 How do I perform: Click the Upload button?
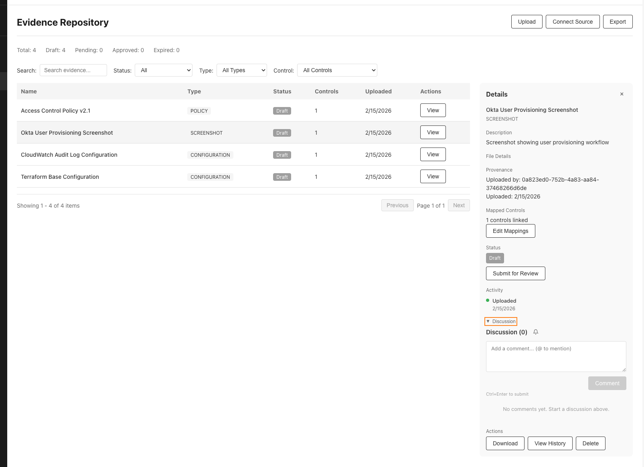[x=527, y=22]
